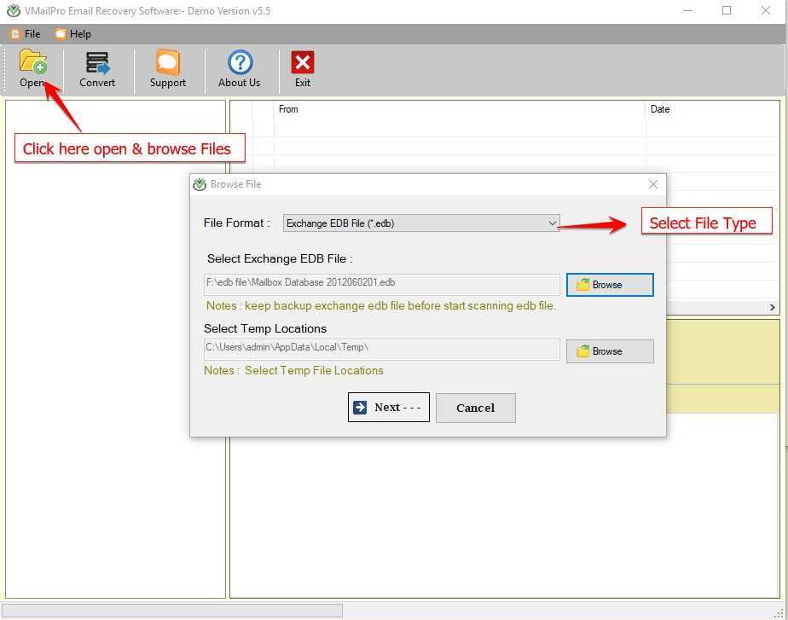This screenshot has height=620, width=788.
Task: Browse for the temp location folder
Action: (x=610, y=351)
